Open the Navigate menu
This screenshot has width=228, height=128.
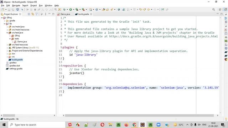[16, 6]
